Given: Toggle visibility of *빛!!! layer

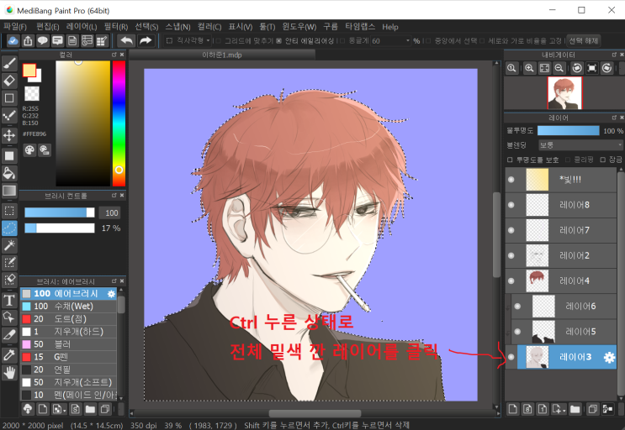Looking at the screenshot, I should pos(511,180).
